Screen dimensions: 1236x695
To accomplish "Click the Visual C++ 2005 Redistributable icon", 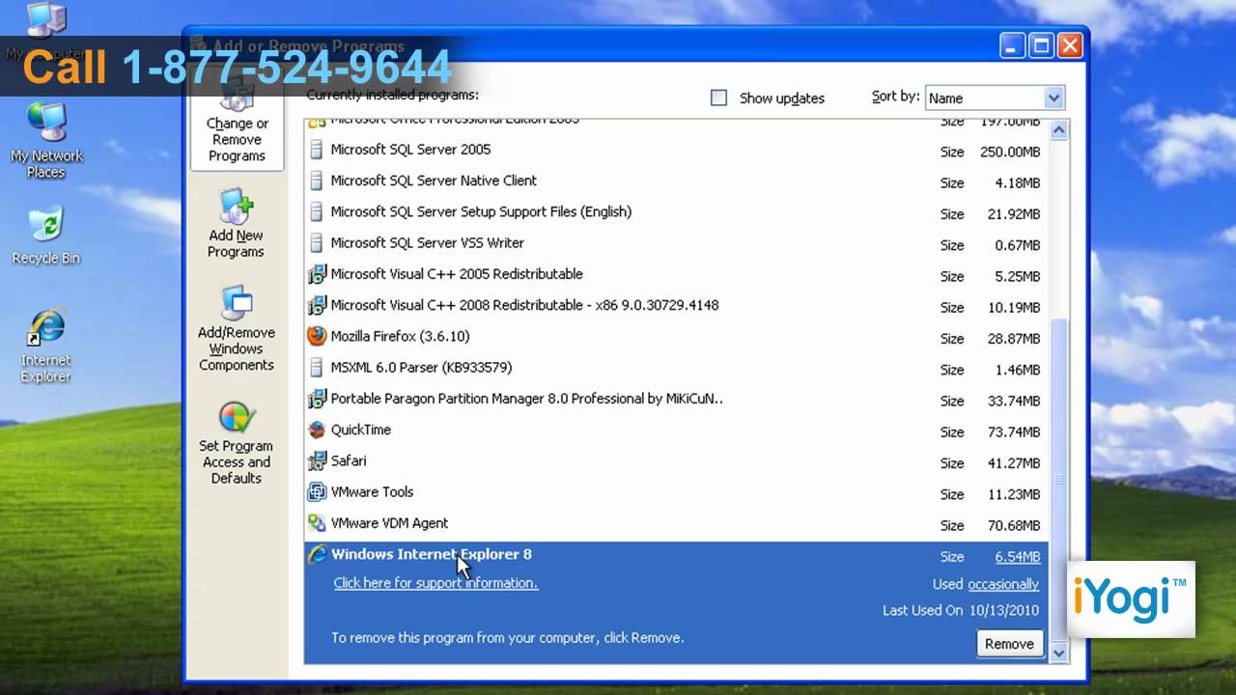I will click(x=317, y=275).
